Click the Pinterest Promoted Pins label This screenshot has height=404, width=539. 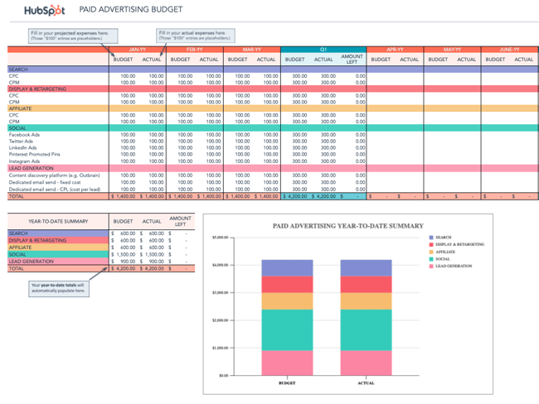click(35, 154)
